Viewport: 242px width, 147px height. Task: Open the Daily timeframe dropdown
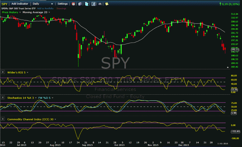tap(43, 4)
